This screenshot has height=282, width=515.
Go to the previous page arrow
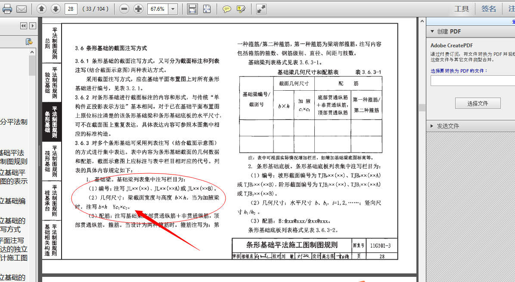(41, 8)
